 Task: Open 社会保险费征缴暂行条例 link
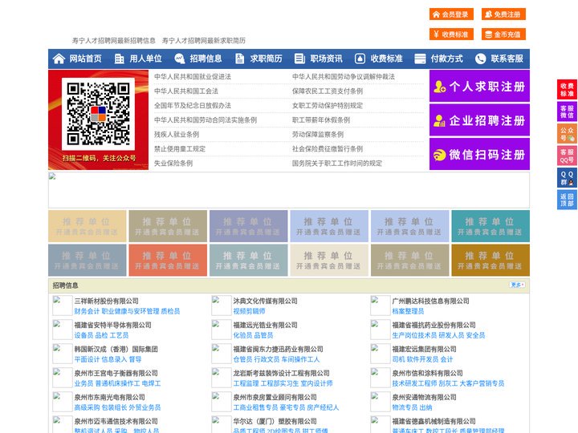click(x=328, y=149)
